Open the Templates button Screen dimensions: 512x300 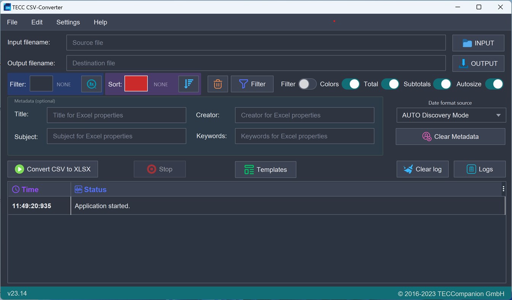[x=266, y=170]
